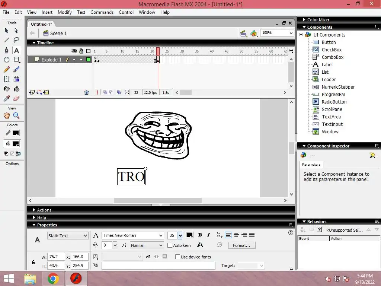This screenshot has height=286, width=381.
Task: Open the font size slider dropdown
Action: tap(180, 235)
